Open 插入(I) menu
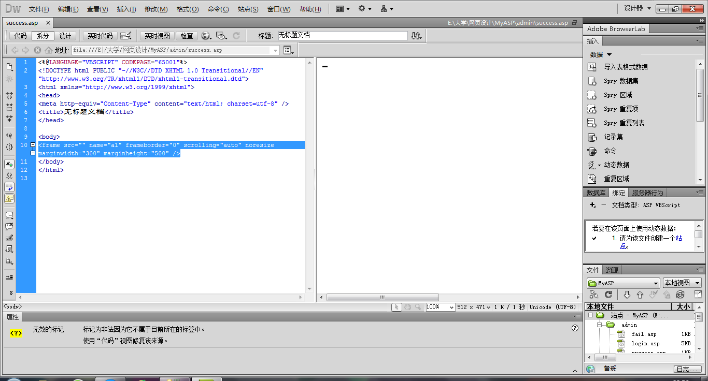The height and width of the screenshot is (381, 708). [126, 9]
